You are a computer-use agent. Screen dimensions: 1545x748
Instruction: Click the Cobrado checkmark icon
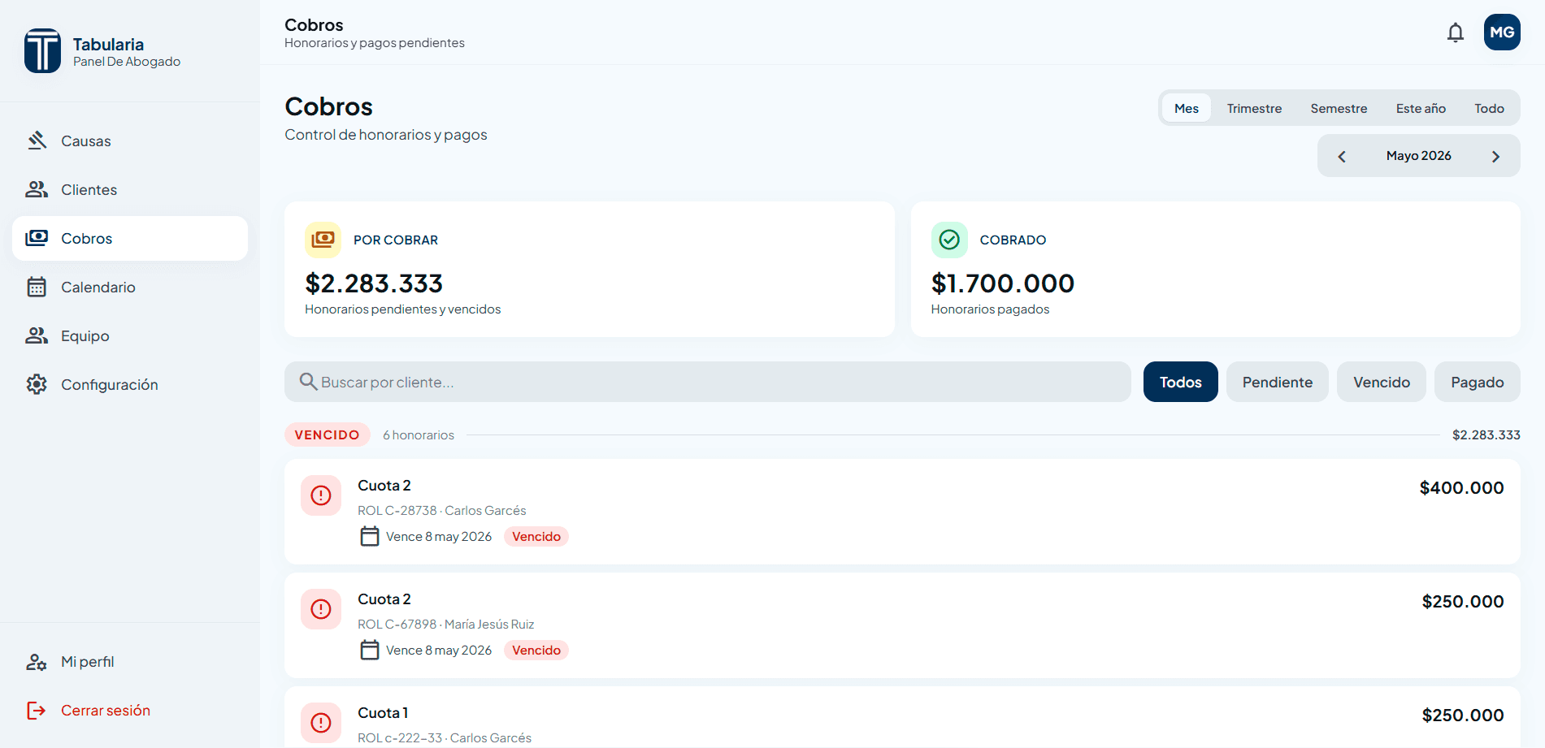tap(949, 240)
